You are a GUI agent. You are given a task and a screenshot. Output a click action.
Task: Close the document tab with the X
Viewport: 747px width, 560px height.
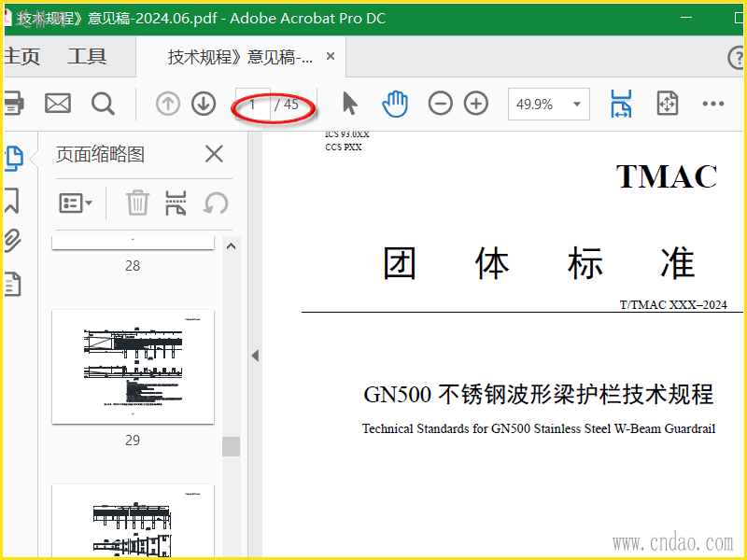coord(331,56)
